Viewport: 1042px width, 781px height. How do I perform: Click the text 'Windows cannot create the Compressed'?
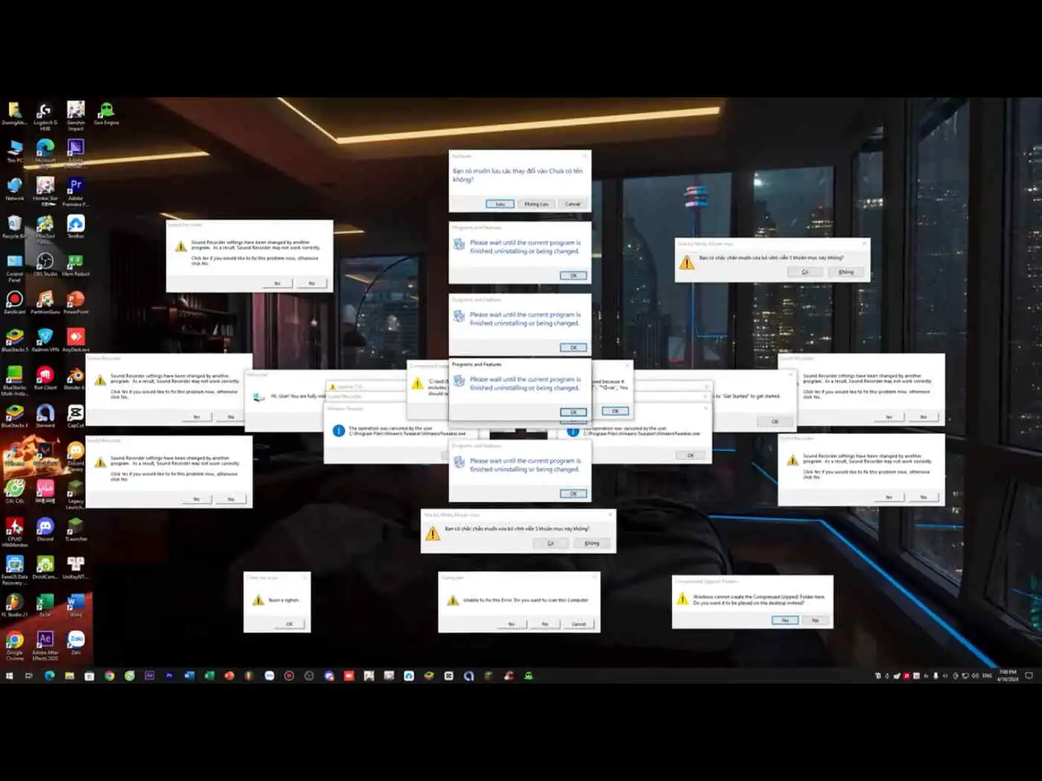point(758,600)
